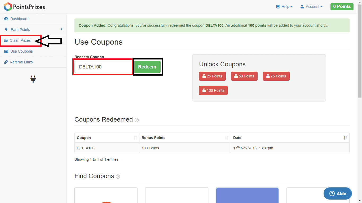Click the Showing 1 to 1 entries text
The image size is (362, 203).
point(96,159)
